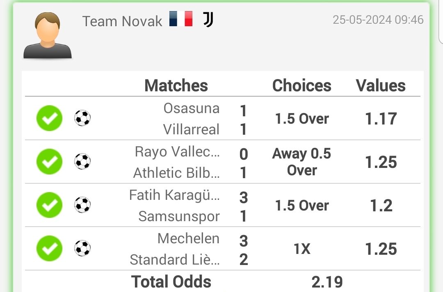Click the Juventus logo icon

tap(208, 19)
